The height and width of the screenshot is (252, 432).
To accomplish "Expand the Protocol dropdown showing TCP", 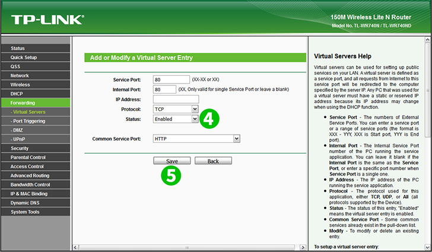I will [x=176, y=109].
